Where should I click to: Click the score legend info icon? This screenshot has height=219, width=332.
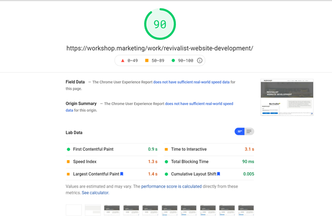(x=200, y=61)
